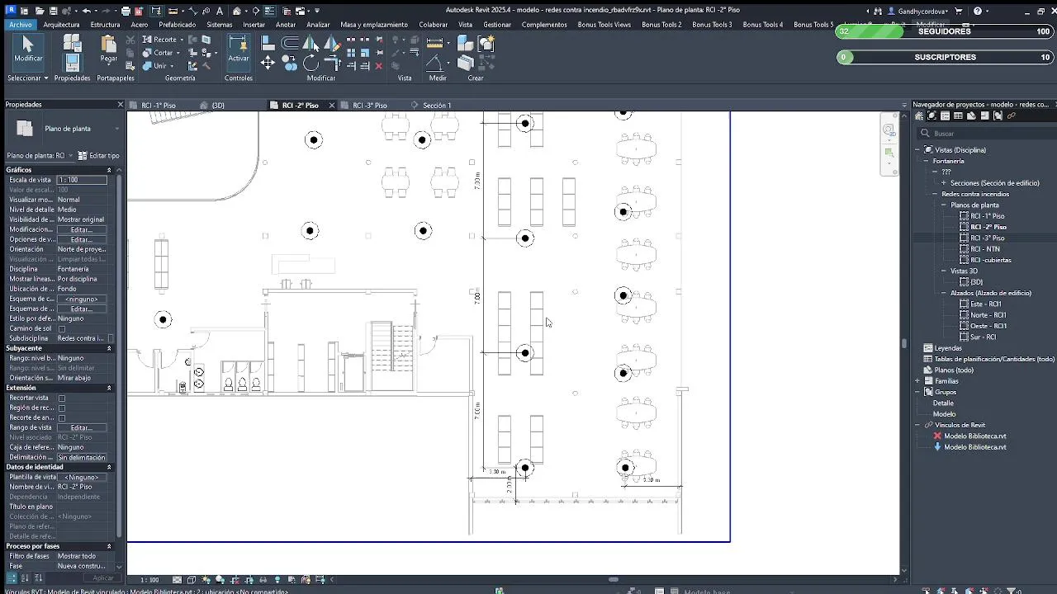Click the print icon in quick access
The image size is (1057, 594).
coord(126,11)
